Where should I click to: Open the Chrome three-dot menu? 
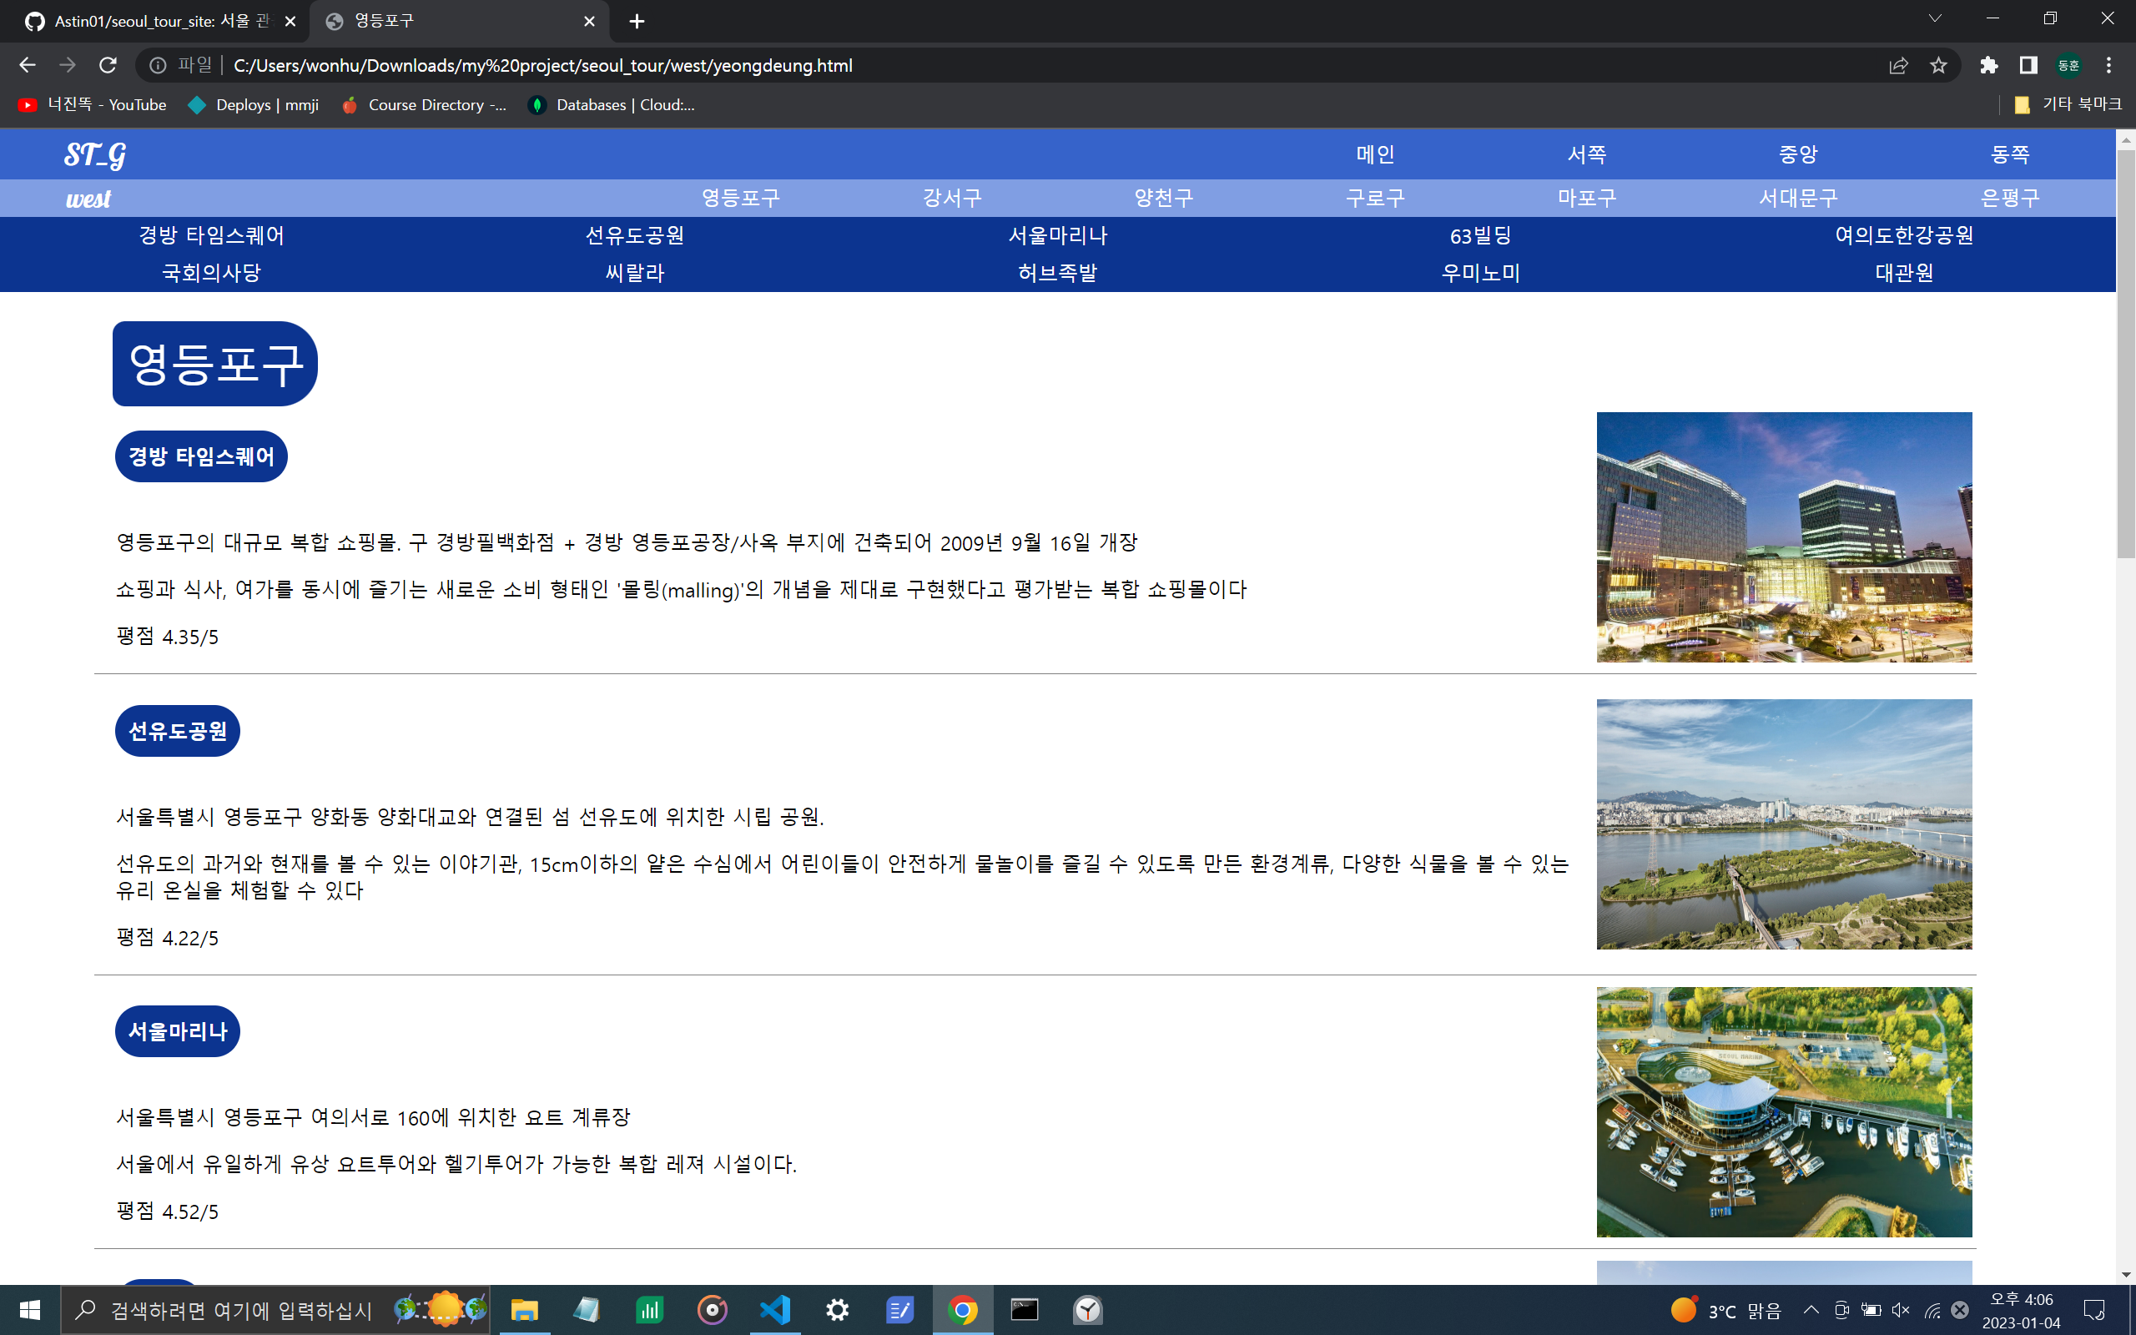2108,65
